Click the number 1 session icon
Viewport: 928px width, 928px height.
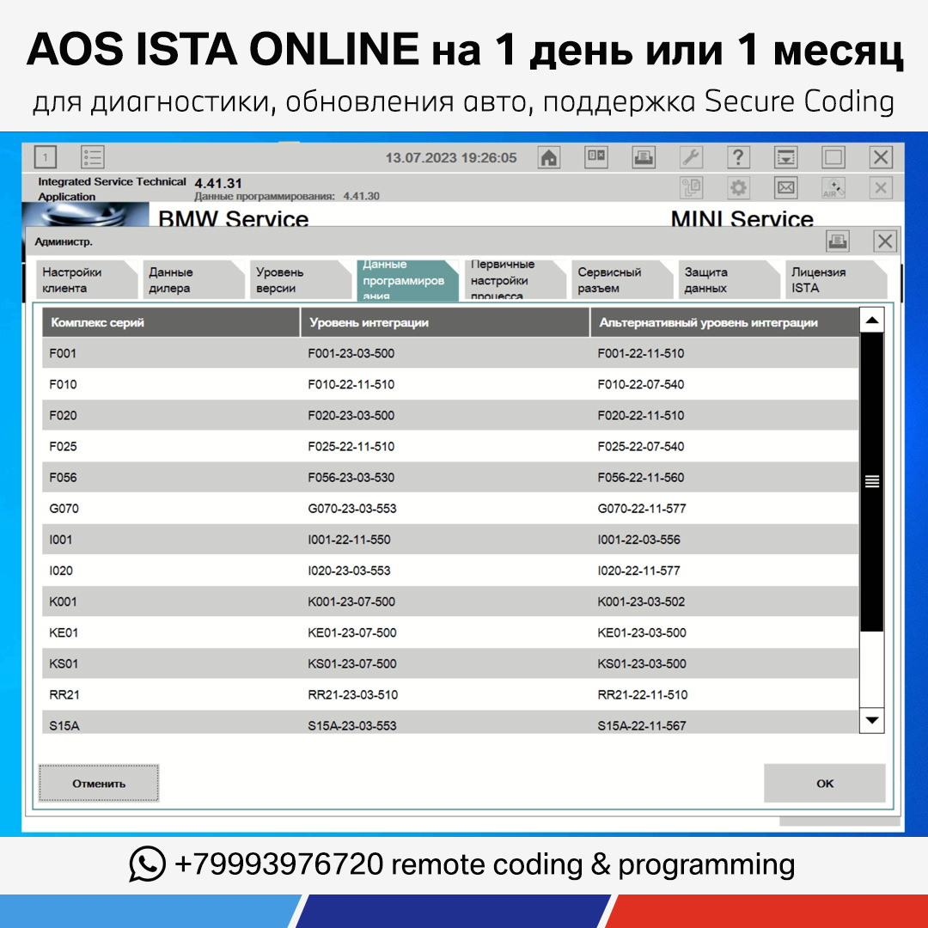(x=46, y=157)
